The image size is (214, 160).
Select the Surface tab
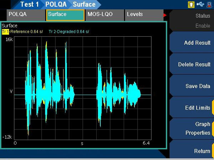65,15
